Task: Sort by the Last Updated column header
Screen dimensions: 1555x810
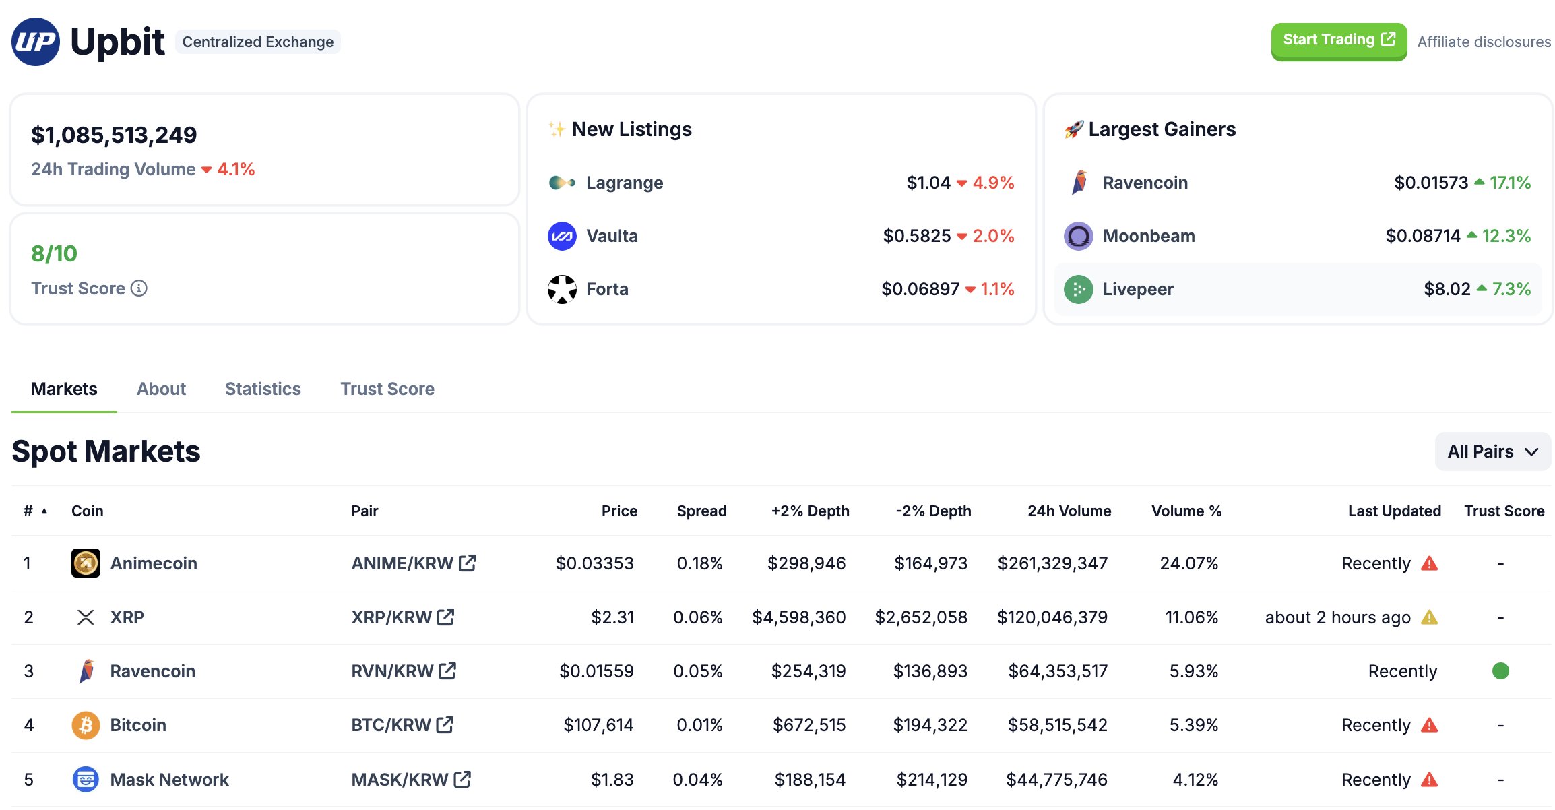Action: pos(1394,511)
